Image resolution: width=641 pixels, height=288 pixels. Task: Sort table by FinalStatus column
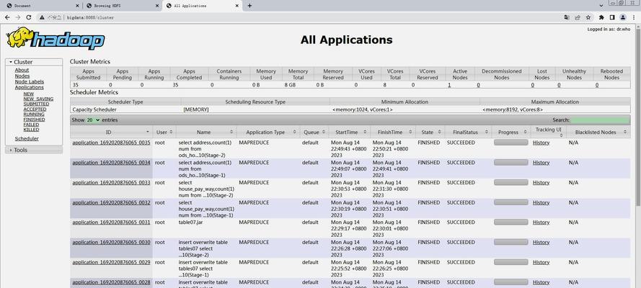pyautogui.click(x=468, y=132)
